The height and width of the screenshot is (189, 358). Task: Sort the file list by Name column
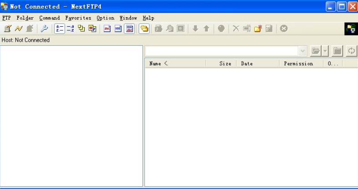pos(175,64)
